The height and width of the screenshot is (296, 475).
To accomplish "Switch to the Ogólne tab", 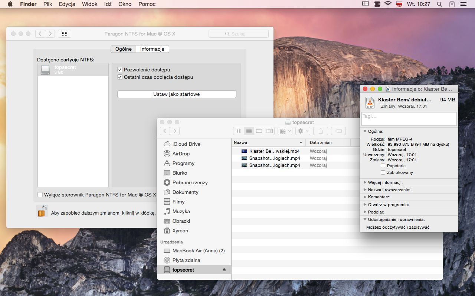I will click(123, 49).
